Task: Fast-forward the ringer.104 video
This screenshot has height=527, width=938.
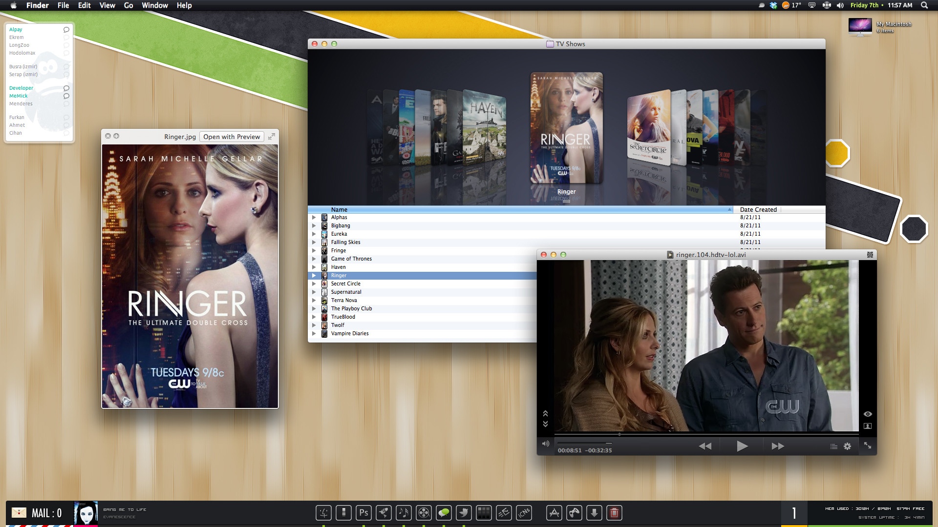Action: (778, 446)
